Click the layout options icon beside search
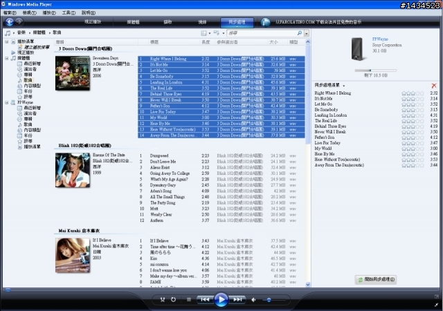443x311 pixels. (204, 33)
